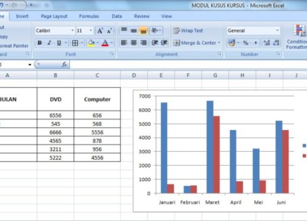
Task: Click Increase Decimal icon
Action: 266,43
